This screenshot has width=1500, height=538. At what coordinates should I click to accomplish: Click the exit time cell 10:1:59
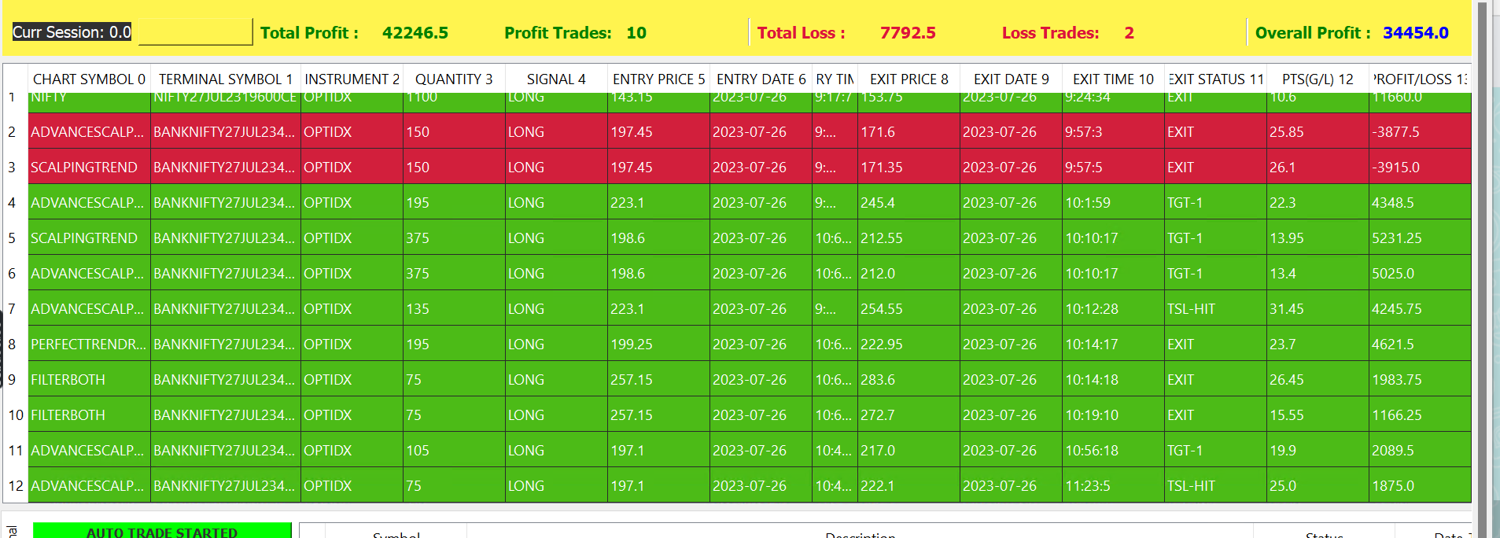coord(1113,202)
